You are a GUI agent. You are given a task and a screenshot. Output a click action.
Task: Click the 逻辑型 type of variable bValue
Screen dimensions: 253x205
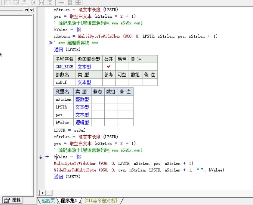point(82,122)
